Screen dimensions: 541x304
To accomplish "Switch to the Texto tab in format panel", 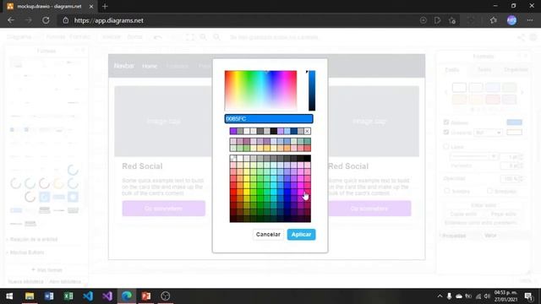I will (484, 69).
